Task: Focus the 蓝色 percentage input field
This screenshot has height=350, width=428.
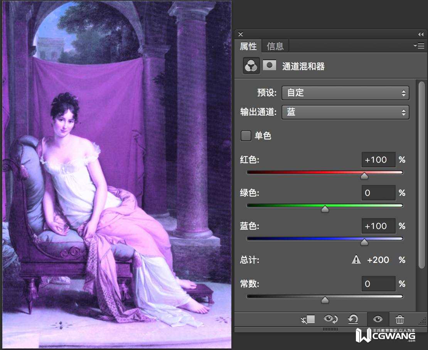Action: 378,226
